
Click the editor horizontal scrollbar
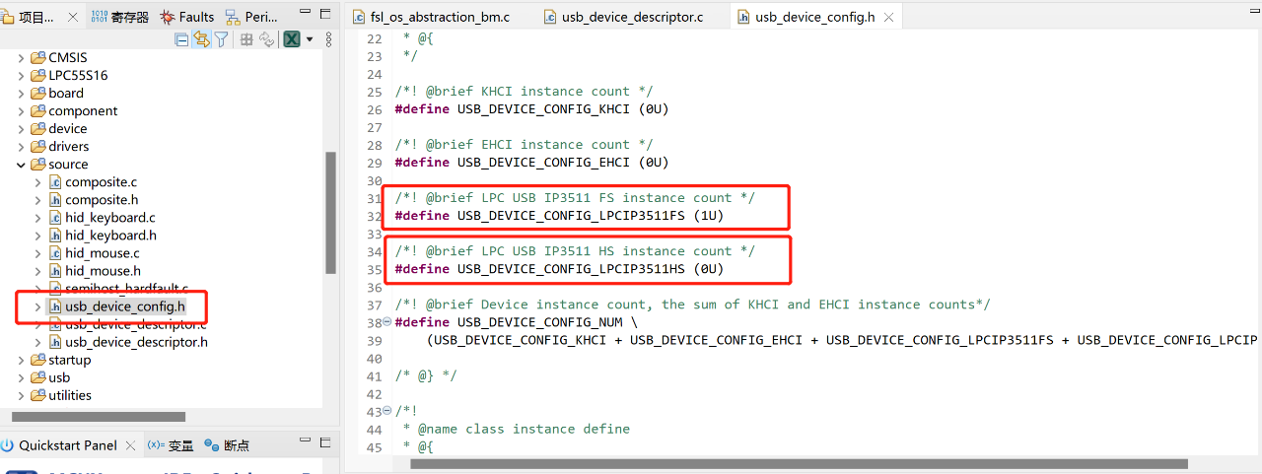click(799, 463)
